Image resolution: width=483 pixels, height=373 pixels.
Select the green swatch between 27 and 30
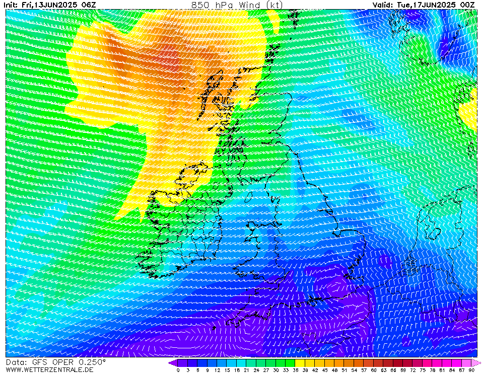tap(271, 363)
